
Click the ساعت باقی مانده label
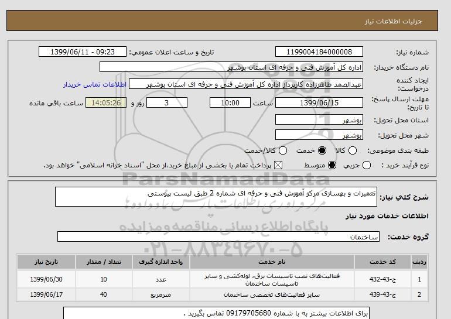pos(56,103)
